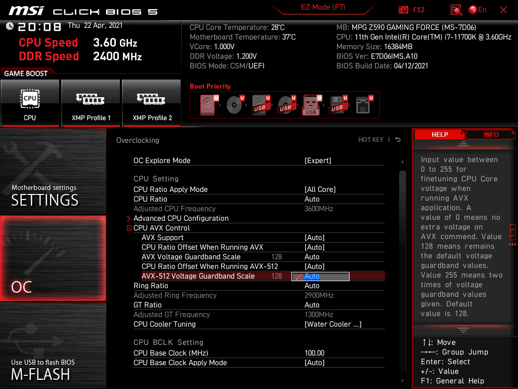Toggle the CPU Game Boost button
The height and width of the screenshot is (389, 518).
point(30,103)
